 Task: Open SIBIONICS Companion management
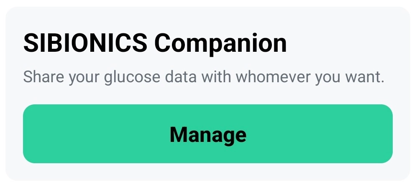208,134
